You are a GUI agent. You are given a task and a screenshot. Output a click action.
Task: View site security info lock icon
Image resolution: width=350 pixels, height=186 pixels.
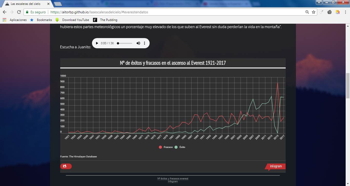[27, 12]
